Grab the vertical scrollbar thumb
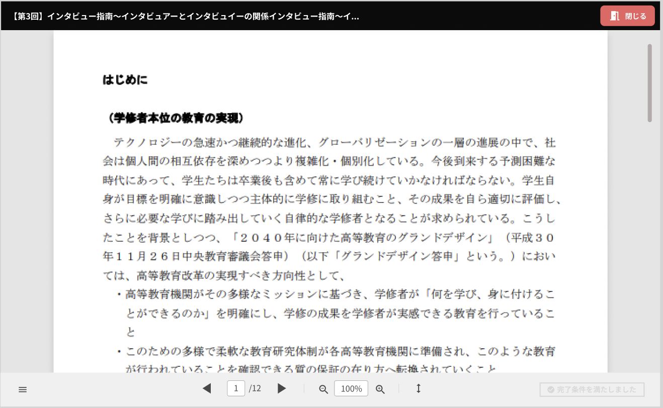663x408 pixels. point(649,83)
